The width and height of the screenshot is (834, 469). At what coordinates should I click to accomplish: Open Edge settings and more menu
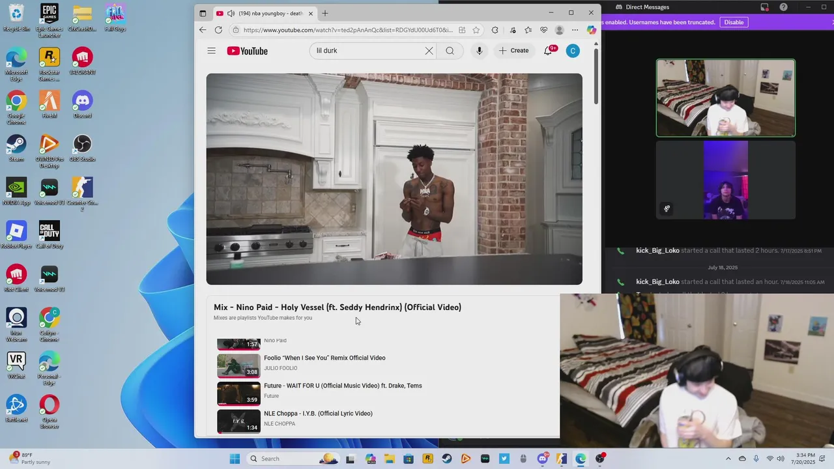(x=575, y=30)
